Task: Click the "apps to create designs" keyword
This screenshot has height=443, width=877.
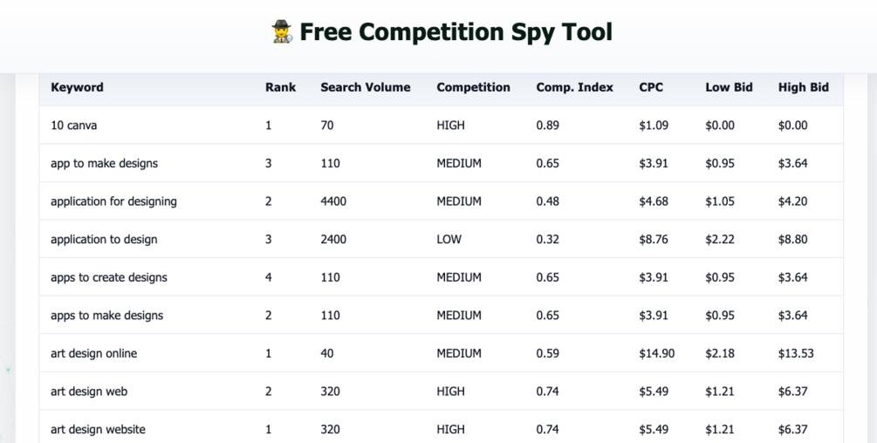Action: click(108, 277)
